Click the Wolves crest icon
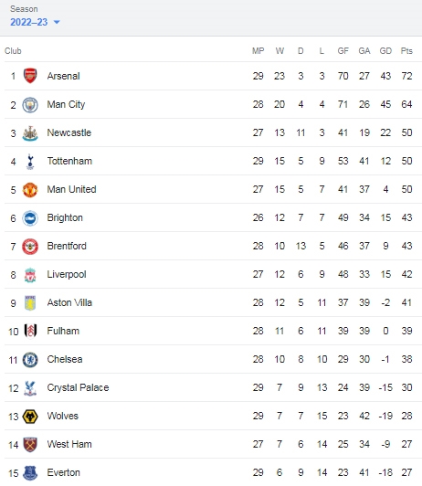 pyautogui.click(x=30, y=417)
